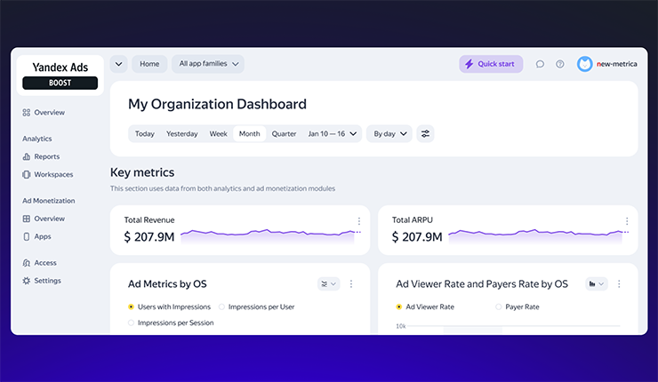Open Total Revenue card three-dot menu

(x=359, y=221)
